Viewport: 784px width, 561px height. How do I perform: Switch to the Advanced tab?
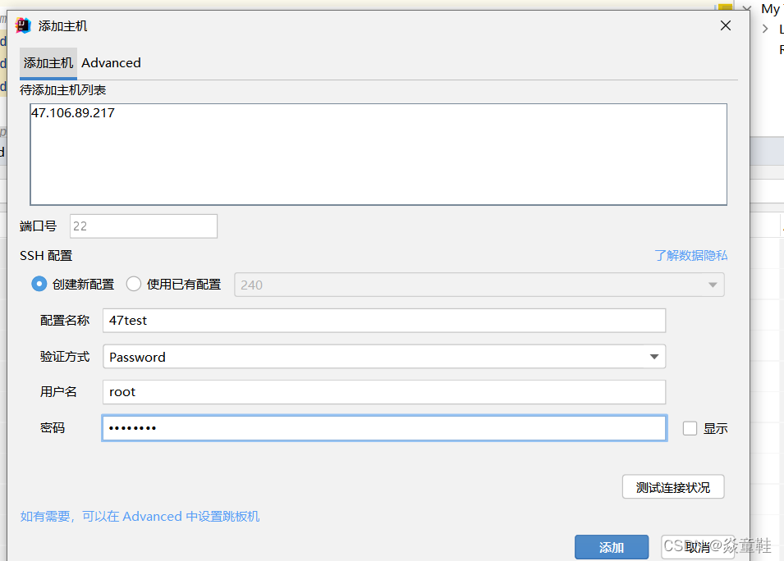click(111, 62)
